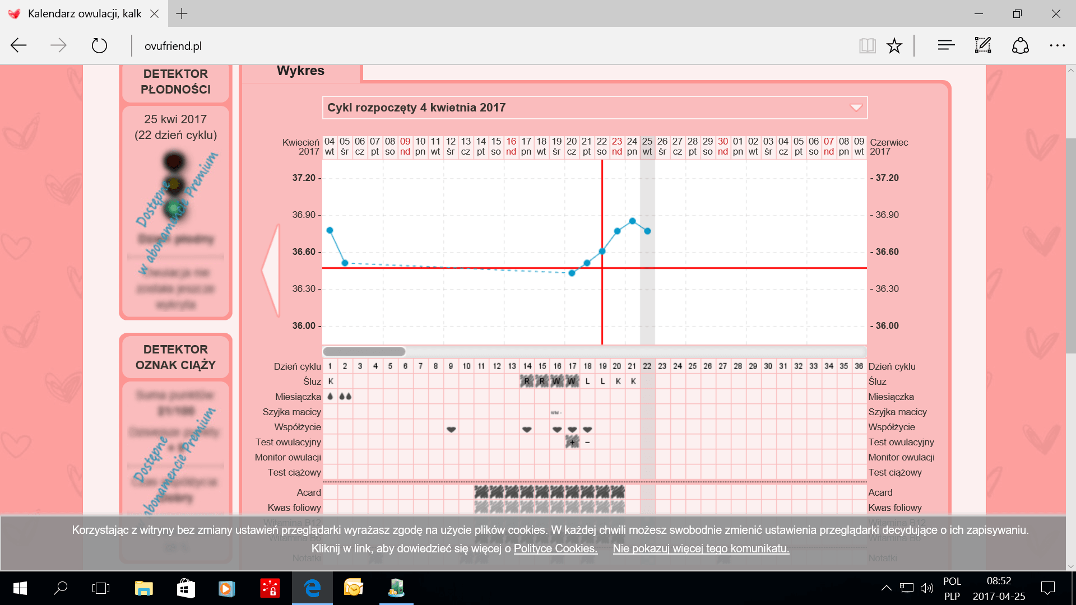Click the chart's horizontal scrollbar thumb

pyautogui.click(x=364, y=352)
